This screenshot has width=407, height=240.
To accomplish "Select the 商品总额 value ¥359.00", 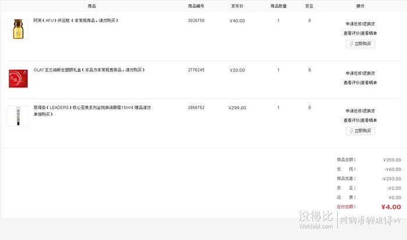I will [392, 160].
